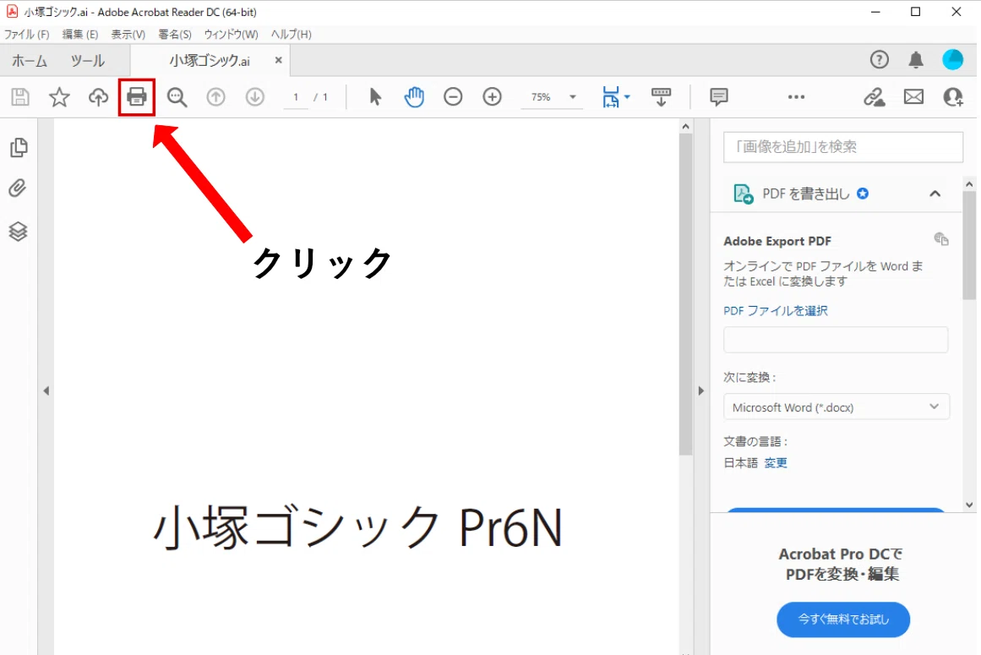Open the ウィンドウ(W) menu
The height and width of the screenshot is (655, 981).
pos(231,35)
